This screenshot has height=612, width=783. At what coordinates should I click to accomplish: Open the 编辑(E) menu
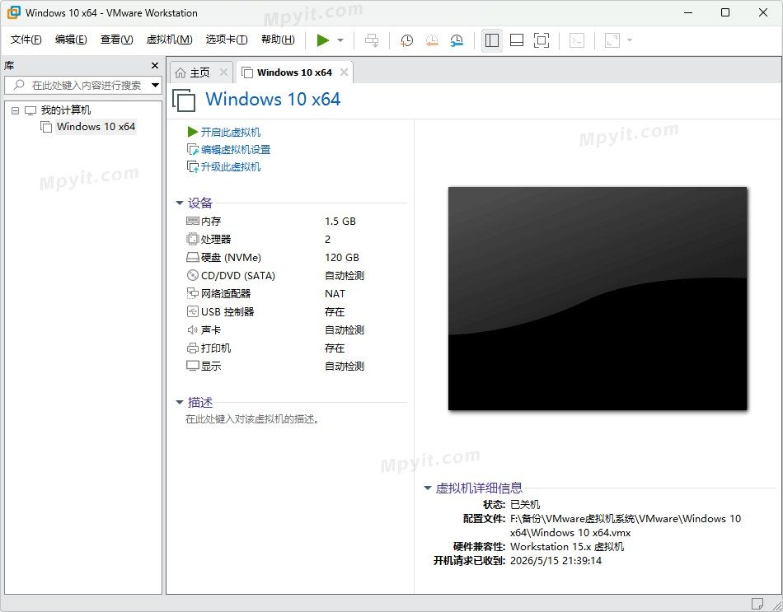71,40
